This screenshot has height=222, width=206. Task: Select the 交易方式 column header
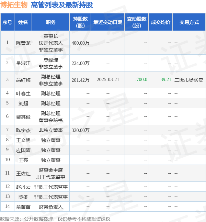(x=189, y=22)
